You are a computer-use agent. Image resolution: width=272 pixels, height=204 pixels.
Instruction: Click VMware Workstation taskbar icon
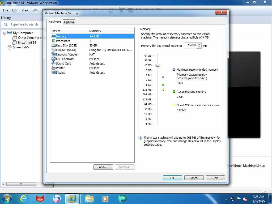(x=72, y=199)
